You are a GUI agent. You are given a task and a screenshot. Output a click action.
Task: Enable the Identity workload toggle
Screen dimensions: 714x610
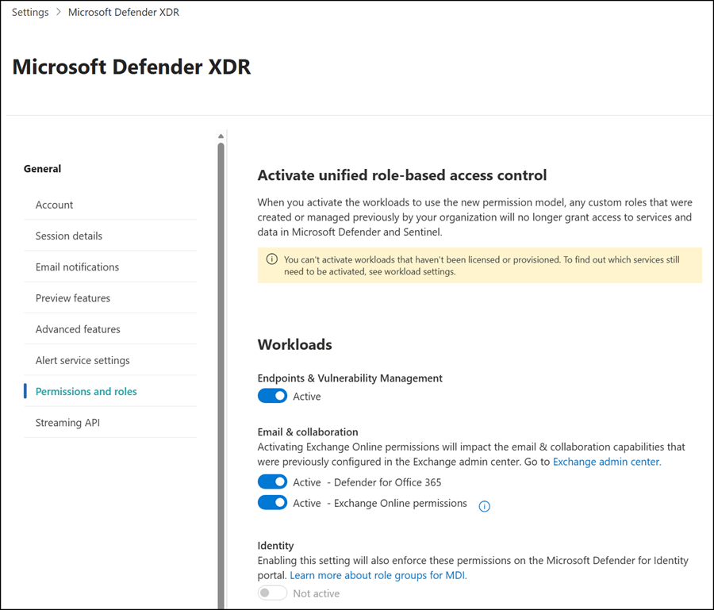click(272, 593)
